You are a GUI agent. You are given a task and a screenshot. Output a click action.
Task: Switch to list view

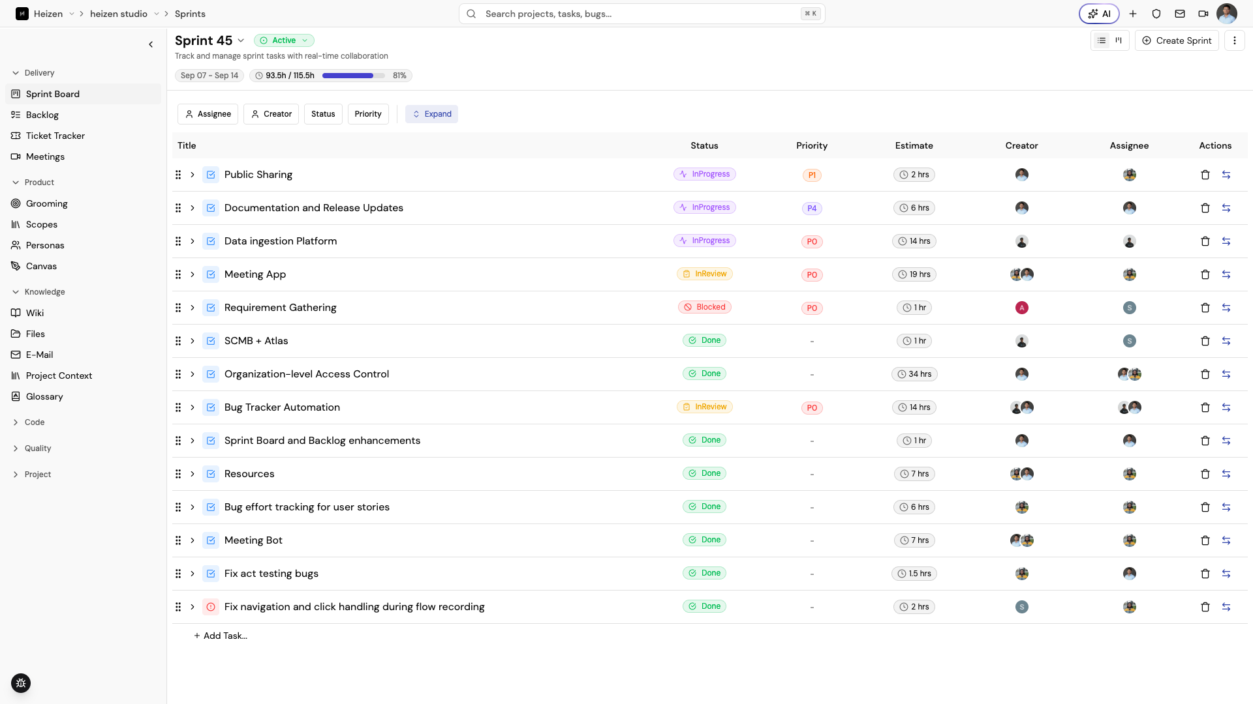coord(1102,40)
